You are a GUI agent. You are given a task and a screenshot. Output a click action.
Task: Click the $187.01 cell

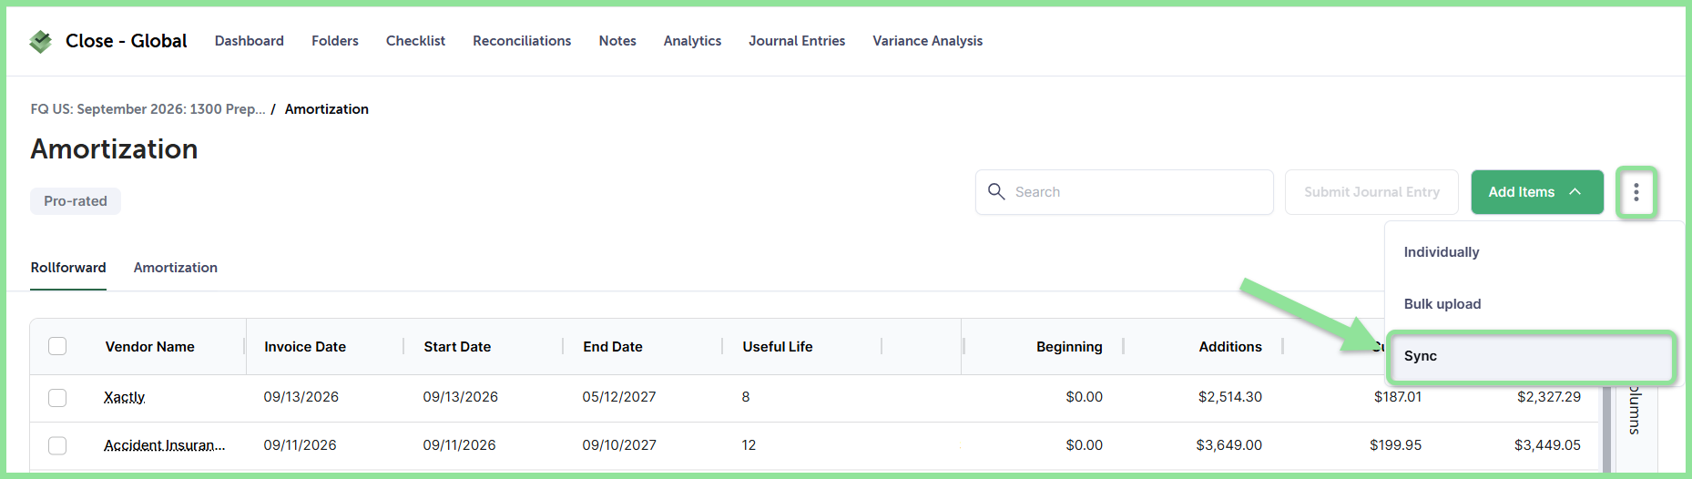(x=1398, y=397)
